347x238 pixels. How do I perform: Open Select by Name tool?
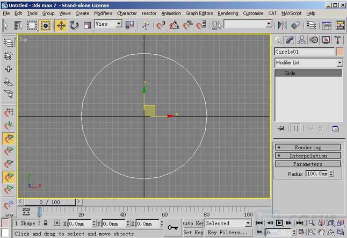[19, 25]
